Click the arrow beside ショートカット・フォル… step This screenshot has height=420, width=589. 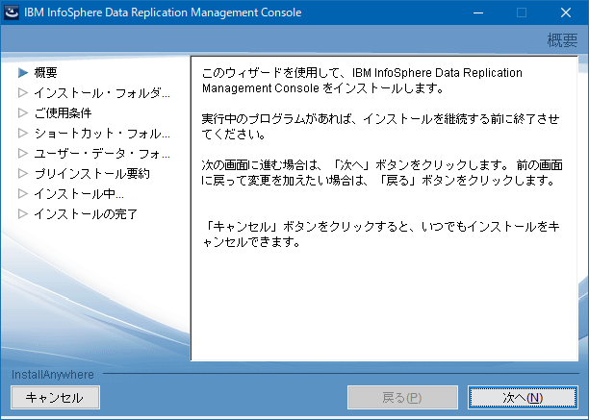[23, 134]
